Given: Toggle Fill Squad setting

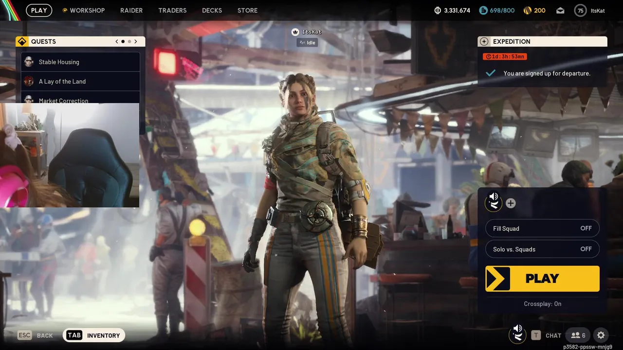Looking at the screenshot, I should coord(542,228).
